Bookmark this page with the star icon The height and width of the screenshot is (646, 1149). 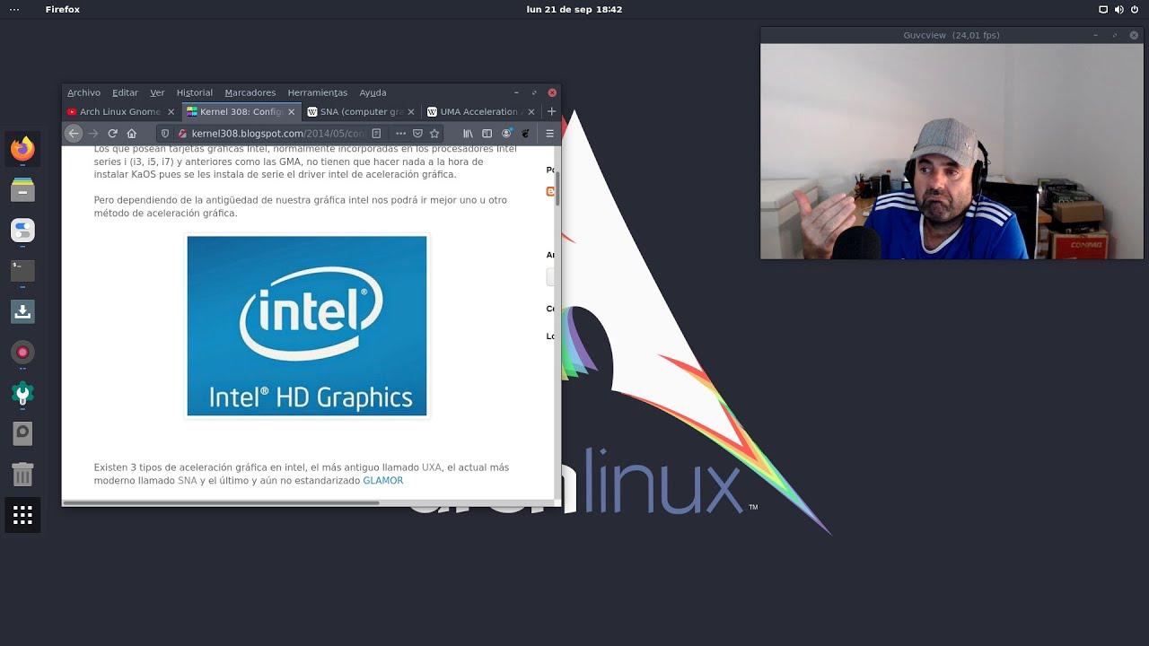pos(434,133)
